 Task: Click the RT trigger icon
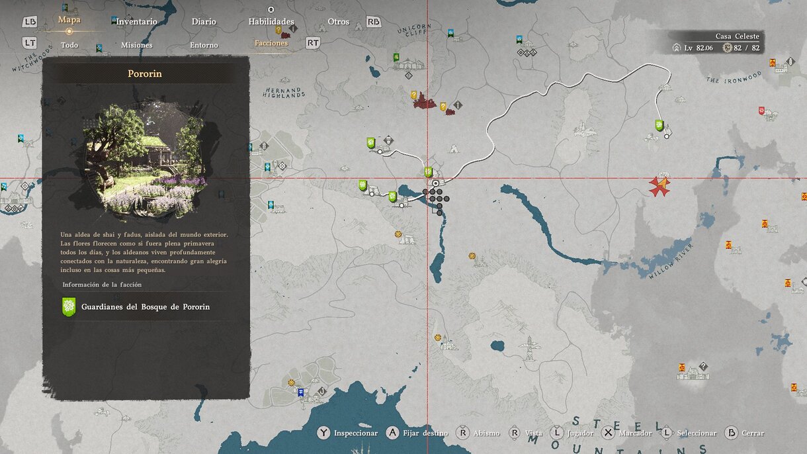(x=313, y=43)
